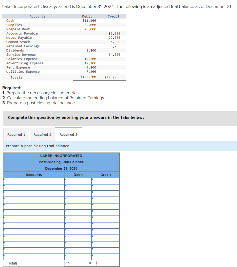237x267 pixels.
Task: Click the Credit column header
Action: 105,175
